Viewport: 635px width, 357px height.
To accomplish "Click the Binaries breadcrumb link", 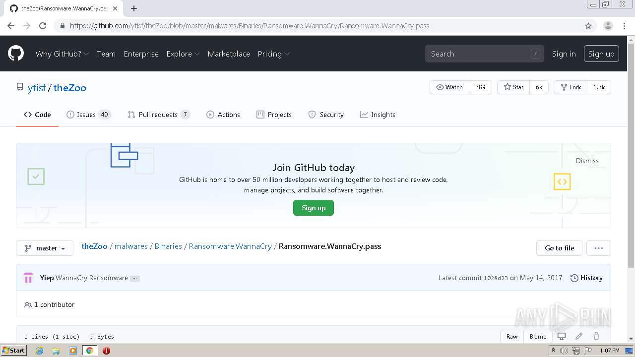I will click(168, 246).
